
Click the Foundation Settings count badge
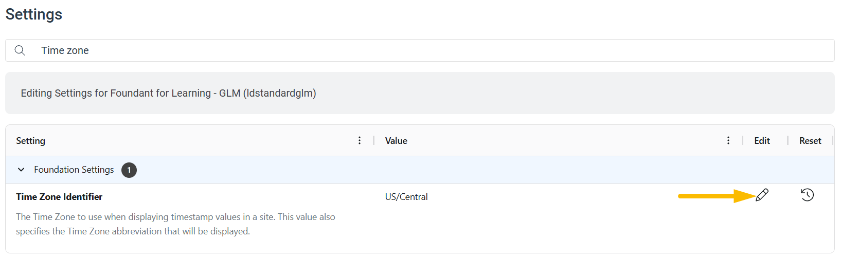click(x=129, y=170)
